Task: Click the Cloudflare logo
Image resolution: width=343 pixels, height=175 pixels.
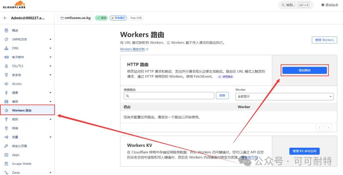Action: coord(14,4)
